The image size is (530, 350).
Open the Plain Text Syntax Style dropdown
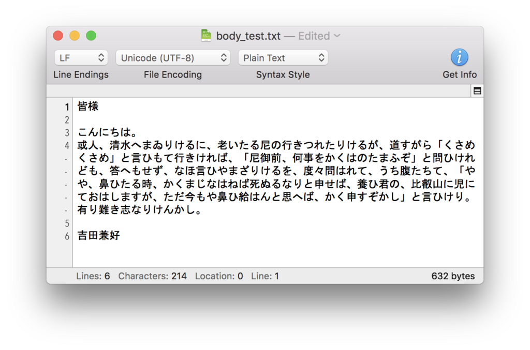coord(283,57)
